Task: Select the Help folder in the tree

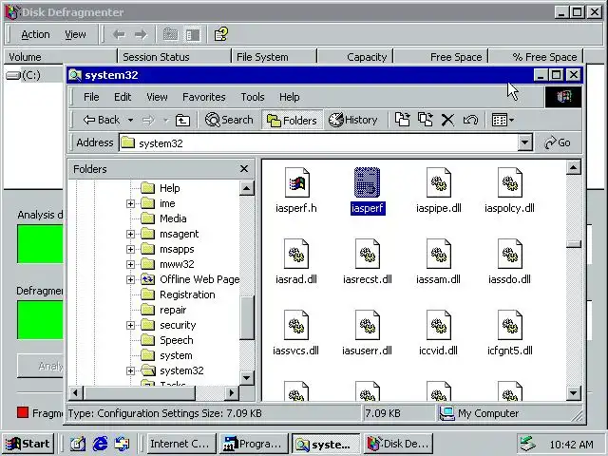Action: click(169, 188)
